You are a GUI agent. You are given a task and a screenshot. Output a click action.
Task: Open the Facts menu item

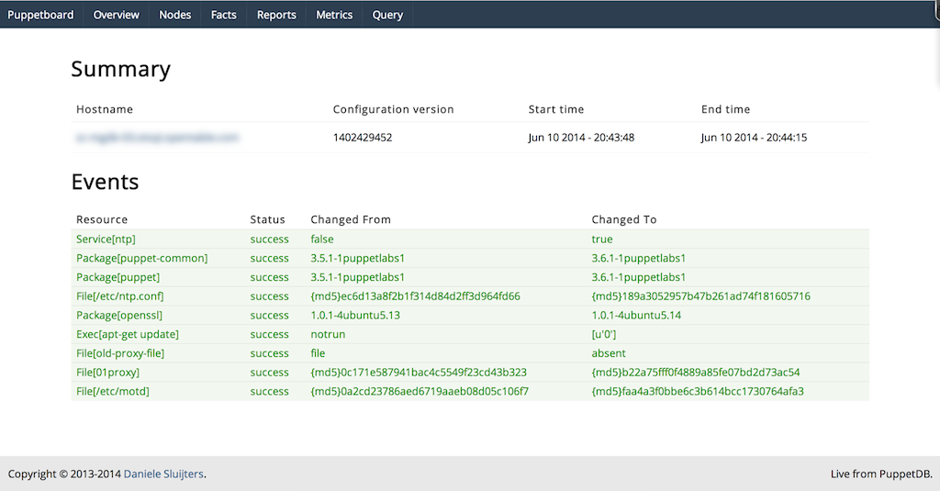tap(223, 15)
